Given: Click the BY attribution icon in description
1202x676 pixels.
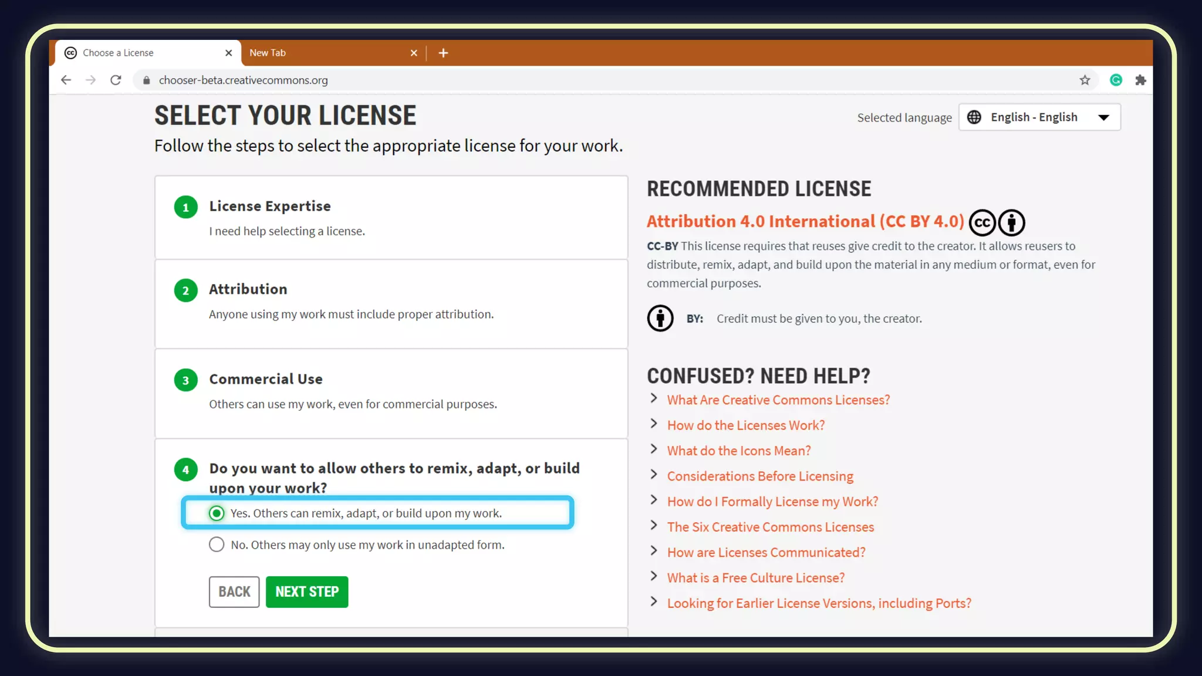Looking at the screenshot, I should point(660,319).
